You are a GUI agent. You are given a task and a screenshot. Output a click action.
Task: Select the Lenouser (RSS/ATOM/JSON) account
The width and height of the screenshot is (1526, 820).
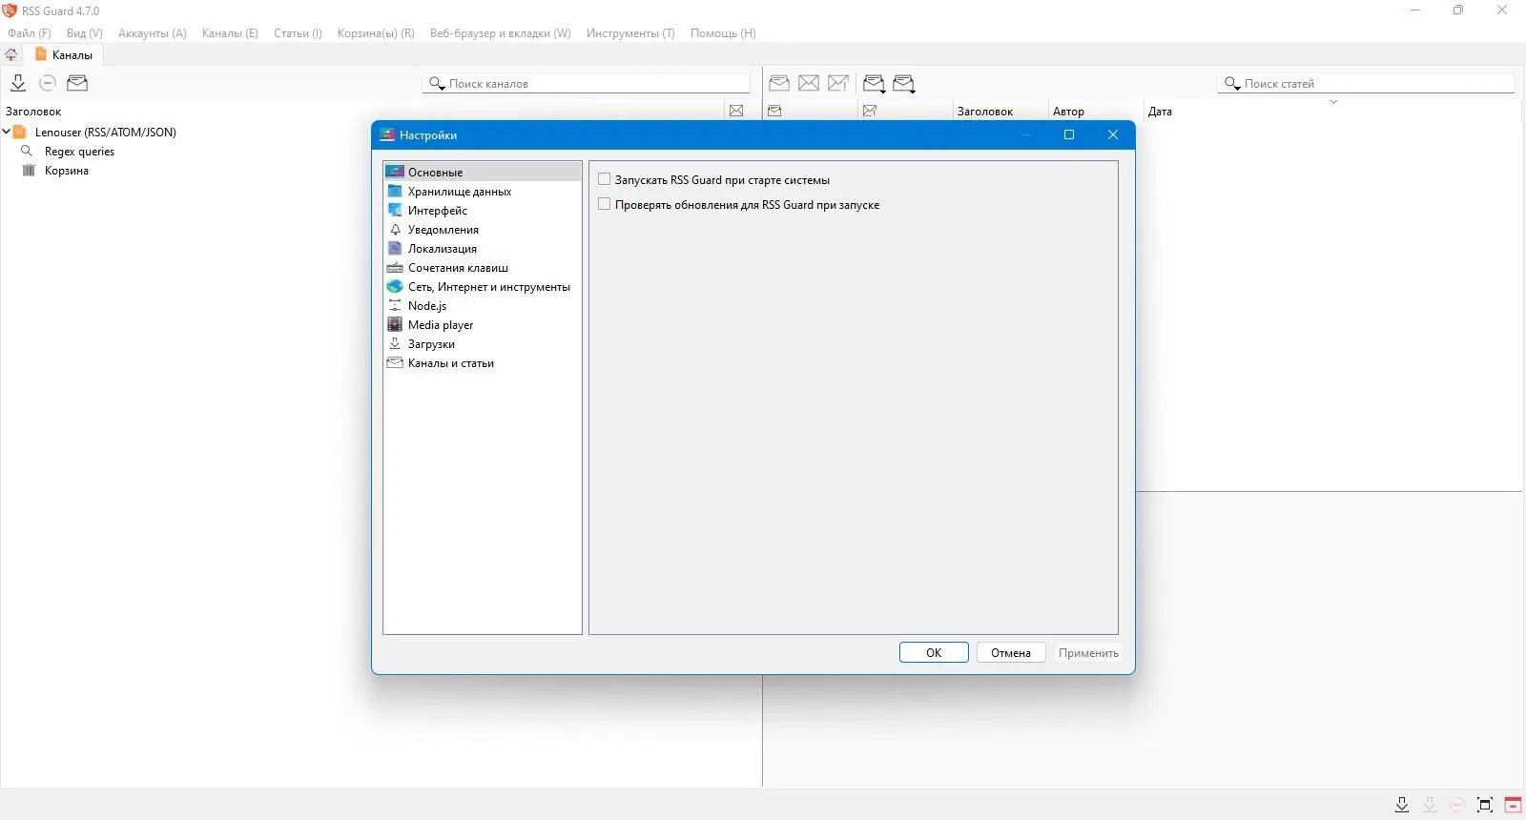106,132
